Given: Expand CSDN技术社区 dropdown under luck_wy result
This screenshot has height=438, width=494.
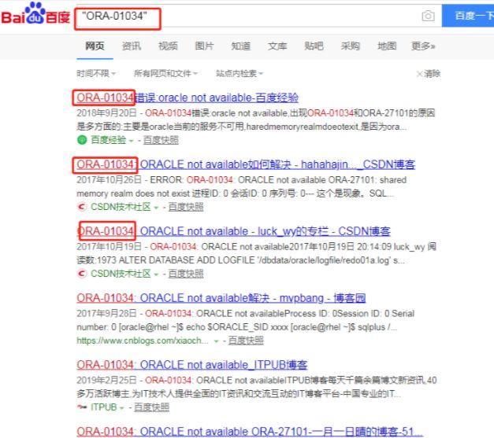Looking at the screenshot, I should pos(156,274).
